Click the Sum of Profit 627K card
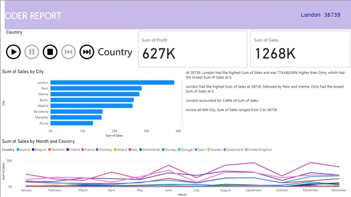This screenshot has width=351, height=197. [193, 49]
